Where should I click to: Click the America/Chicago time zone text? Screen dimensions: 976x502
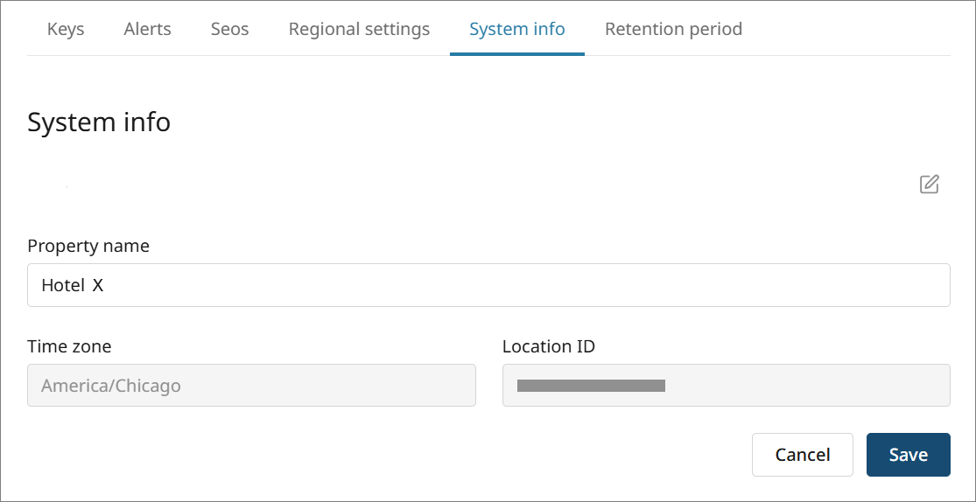pos(111,386)
